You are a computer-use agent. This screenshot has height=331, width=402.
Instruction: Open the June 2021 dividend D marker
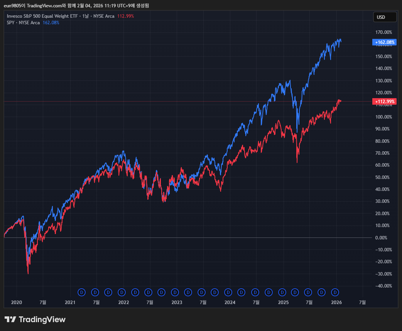[95, 292]
